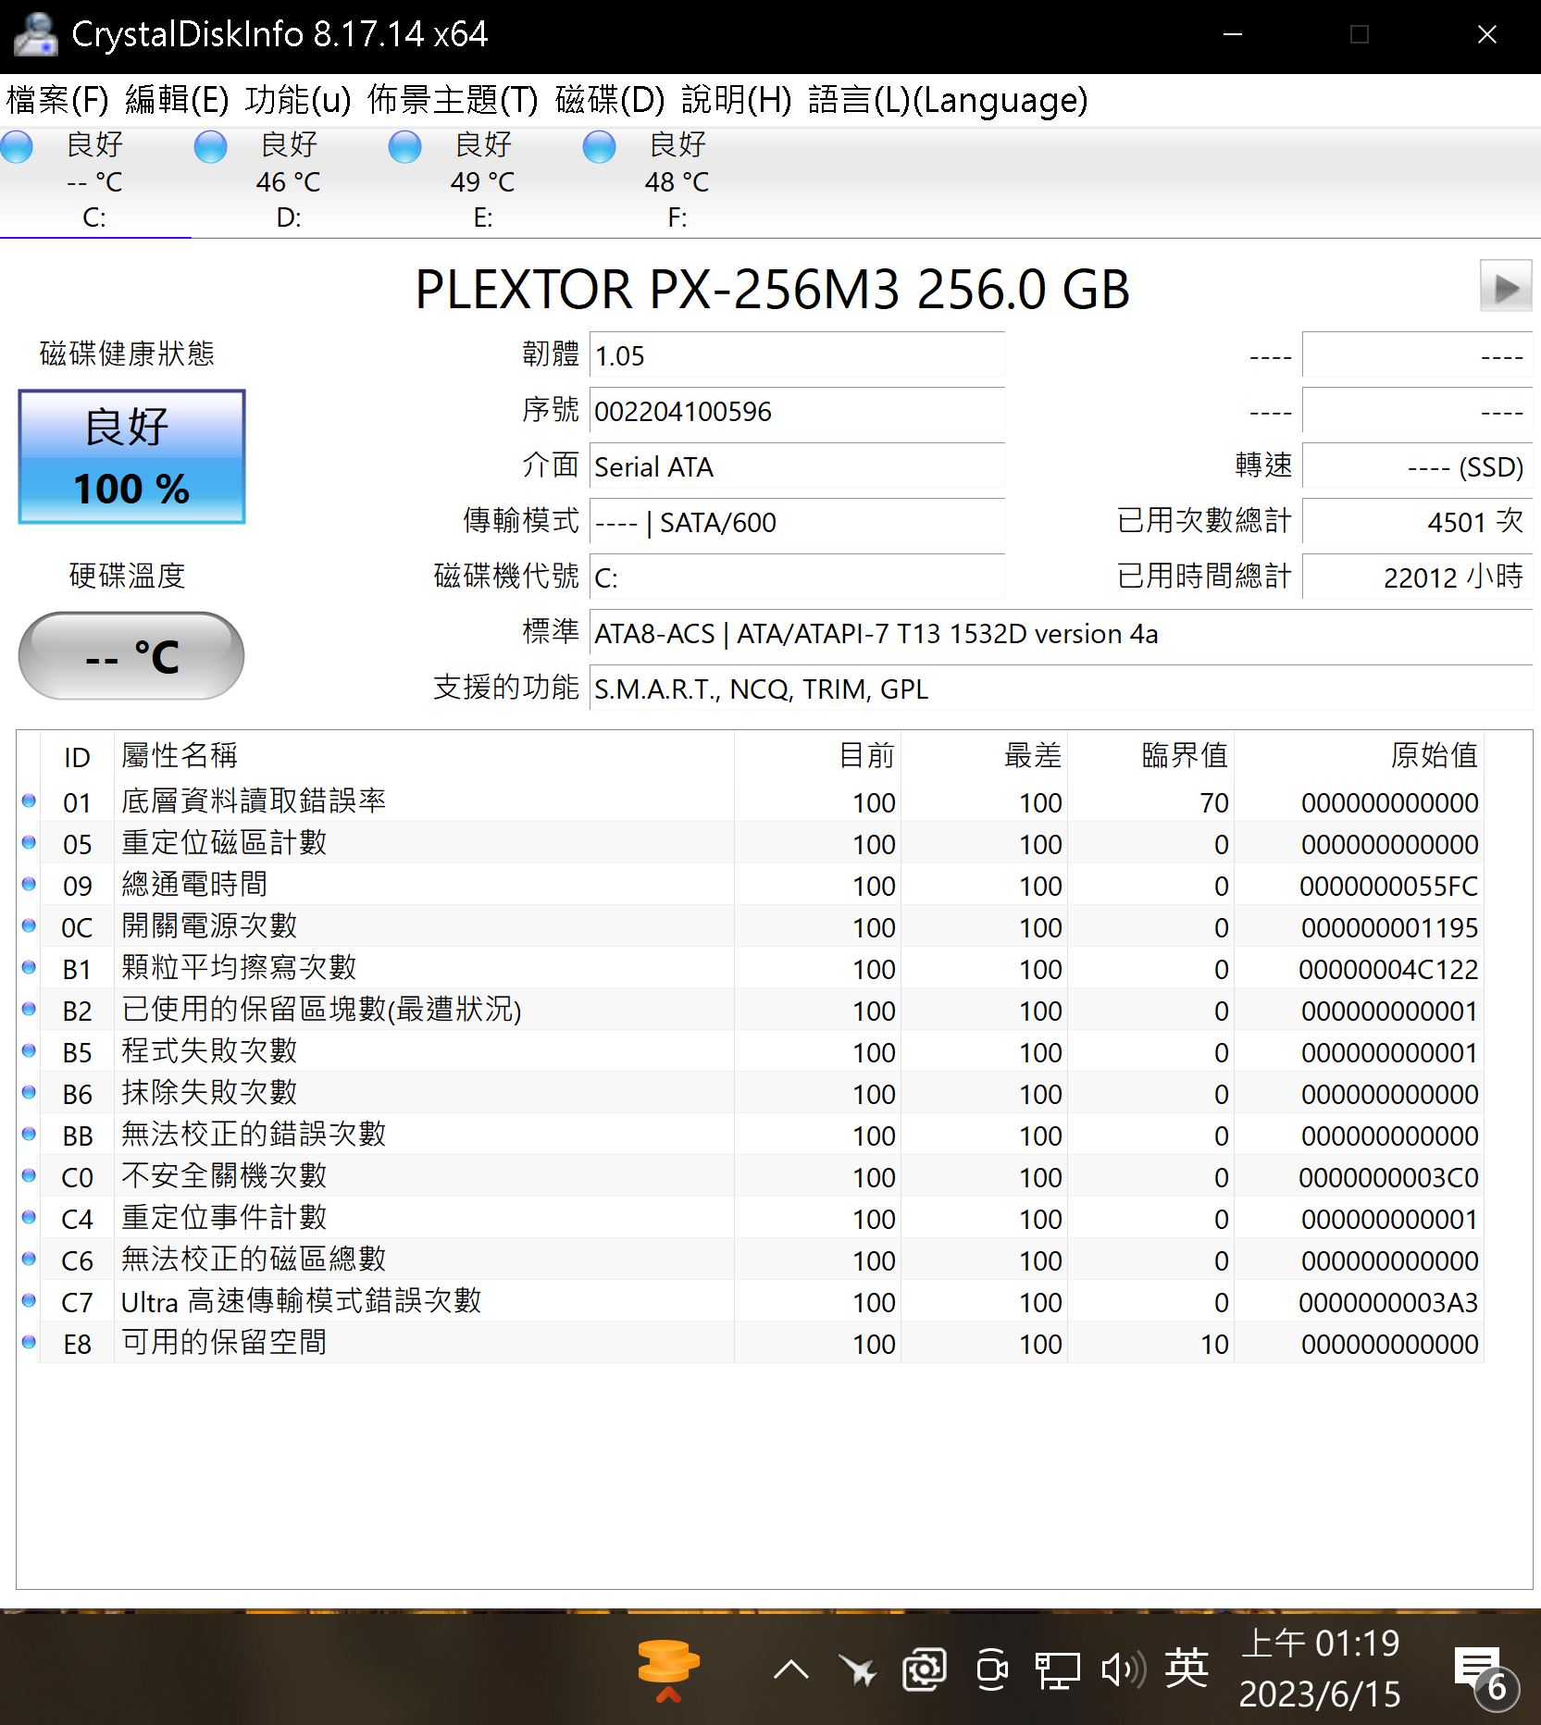This screenshot has width=1541, height=1725.
Task: Select attribute row B5 程式失敗次數
Action: pos(751,1051)
